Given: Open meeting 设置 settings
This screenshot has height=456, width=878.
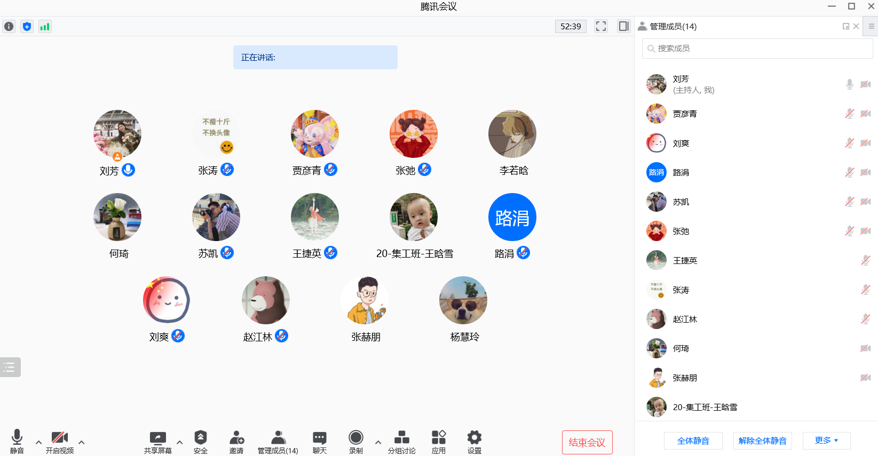Looking at the screenshot, I should pyautogui.click(x=474, y=442).
